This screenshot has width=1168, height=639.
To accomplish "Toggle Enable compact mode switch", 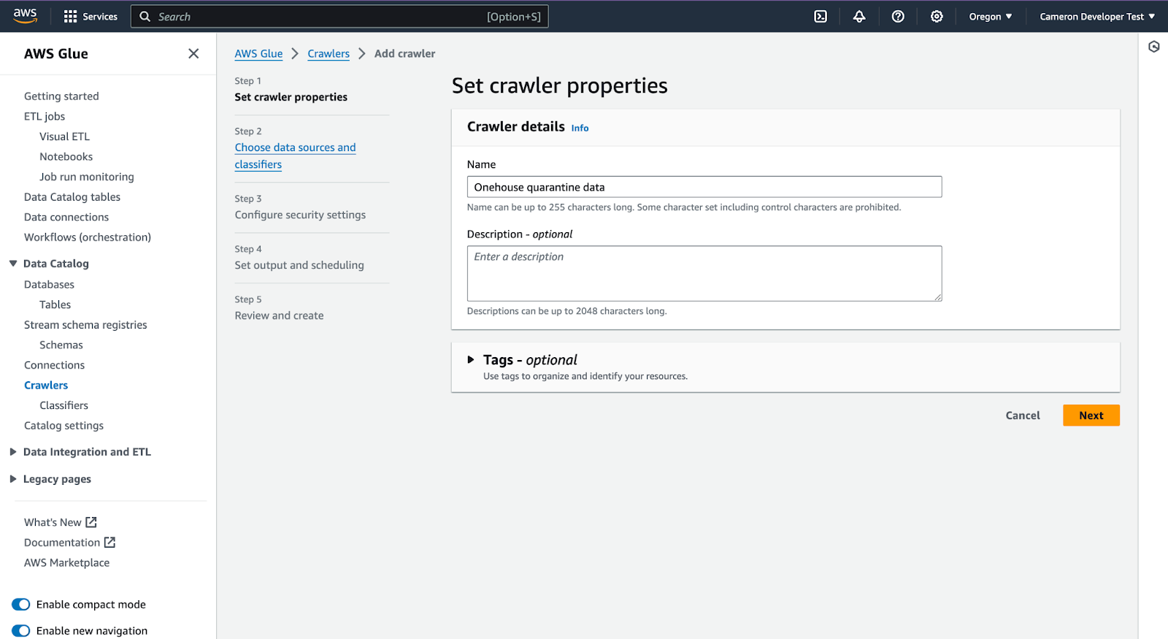I will [20, 605].
